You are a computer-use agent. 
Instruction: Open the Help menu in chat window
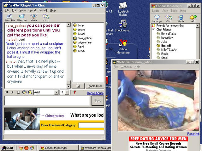(53, 10)
